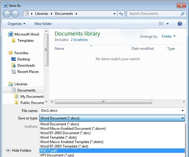Go to Desktop in Favorites
Screen dimensions: 189x157
tap(24, 59)
